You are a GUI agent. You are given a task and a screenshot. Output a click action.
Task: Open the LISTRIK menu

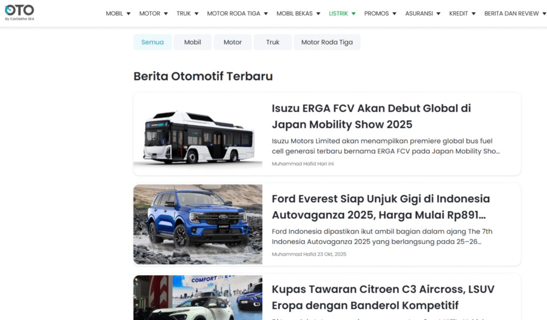tap(342, 13)
